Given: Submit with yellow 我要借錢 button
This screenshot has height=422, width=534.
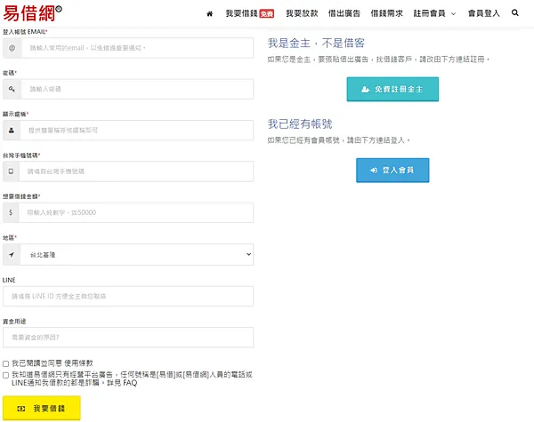Looking at the screenshot, I should coord(42,408).
